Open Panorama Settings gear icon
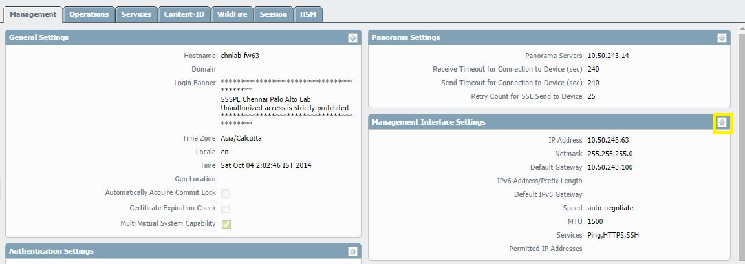Viewport: 745px width, 264px height. (x=722, y=38)
